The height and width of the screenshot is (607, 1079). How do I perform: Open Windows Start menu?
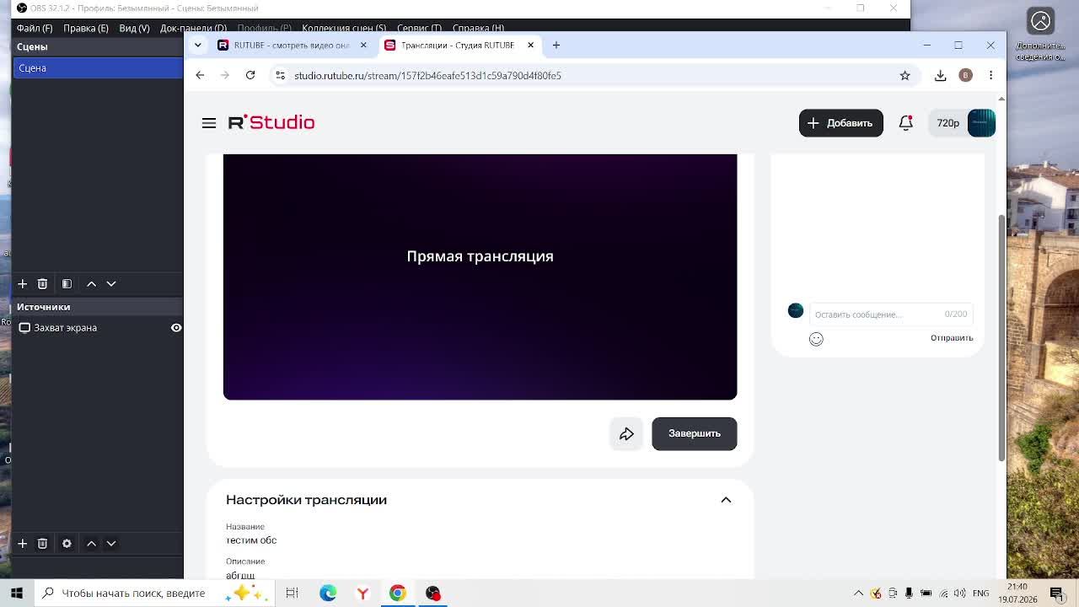tap(17, 594)
